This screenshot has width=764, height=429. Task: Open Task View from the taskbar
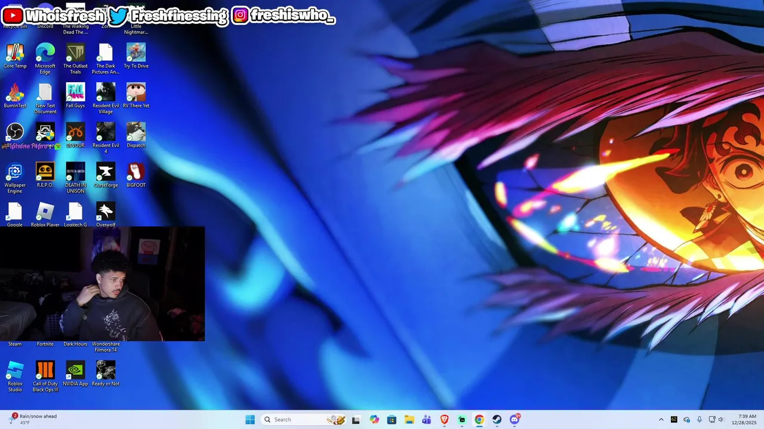point(356,419)
